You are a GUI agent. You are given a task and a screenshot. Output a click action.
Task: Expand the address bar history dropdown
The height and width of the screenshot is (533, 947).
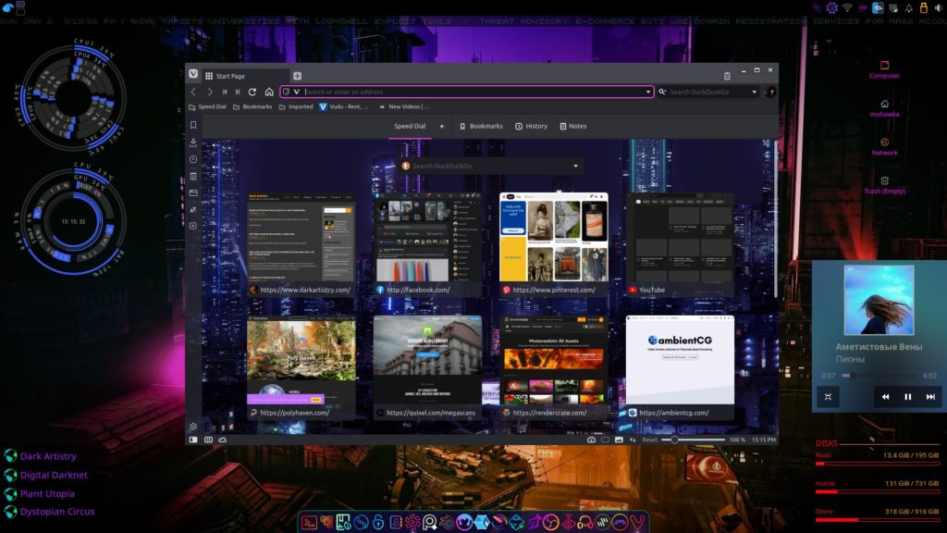tap(648, 92)
